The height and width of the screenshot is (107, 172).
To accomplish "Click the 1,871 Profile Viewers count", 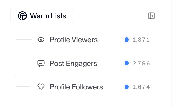I will click(x=141, y=40).
